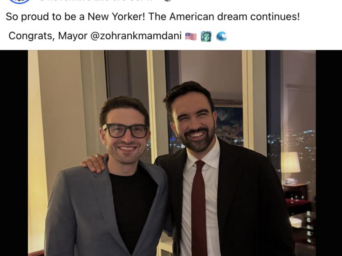Select "The American dream continues!" text
This screenshot has width=342, height=256.
[x=224, y=17]
